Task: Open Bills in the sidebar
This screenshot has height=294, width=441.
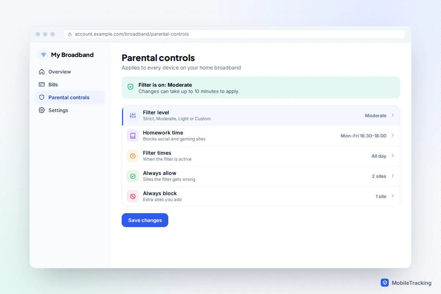Action: tap(70, 85)
